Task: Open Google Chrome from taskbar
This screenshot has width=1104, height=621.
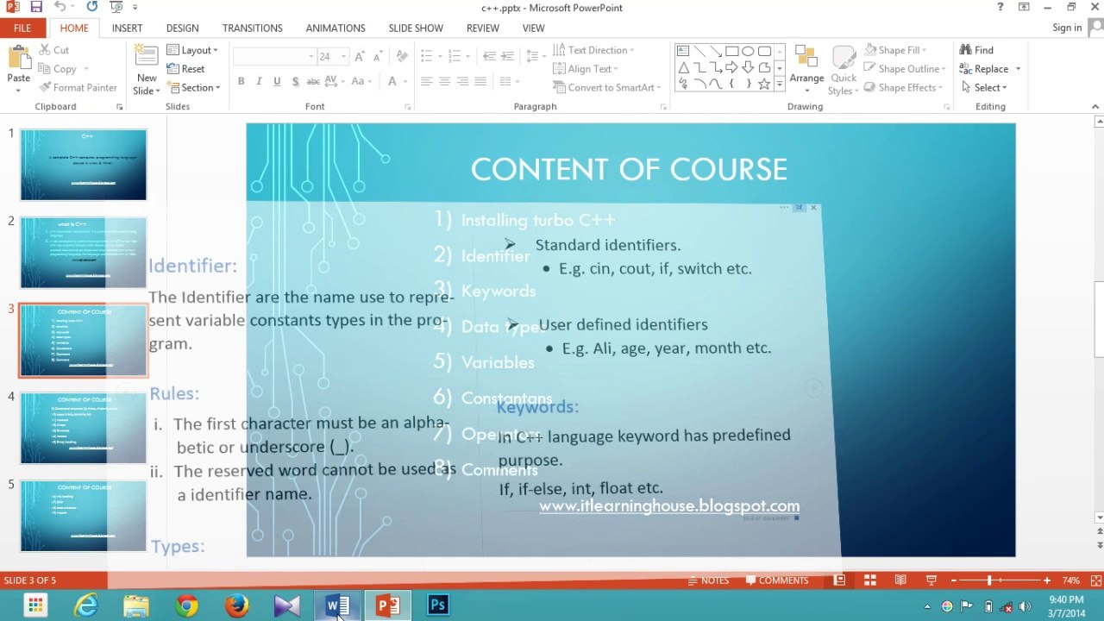Action: click(x=186, y=605)
